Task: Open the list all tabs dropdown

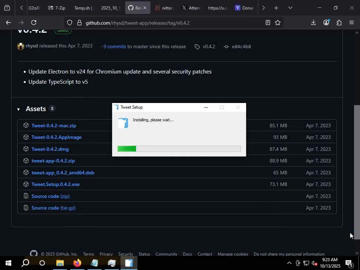Action: click(290, 8)
